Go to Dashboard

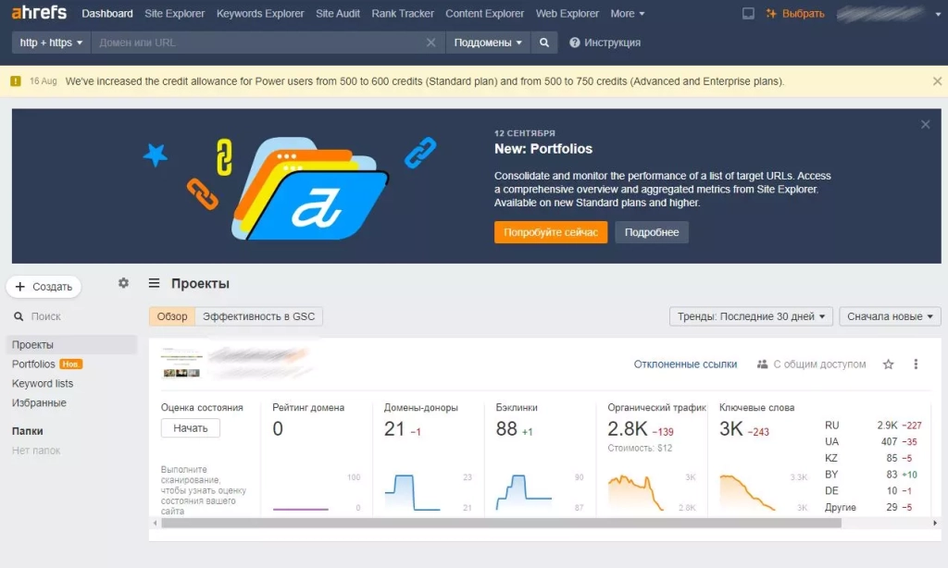tap(107, 13)
